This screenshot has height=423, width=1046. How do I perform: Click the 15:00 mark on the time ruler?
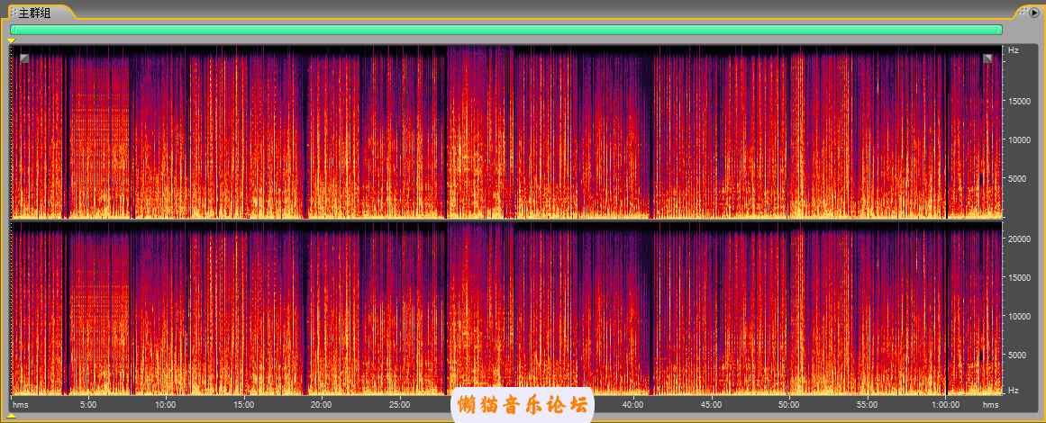click(243, 404)
